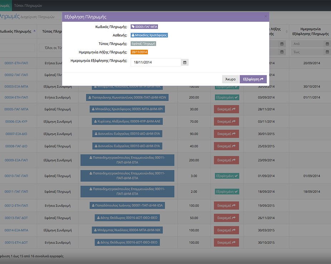The height and width of the screenshot is (264, 331).
Task: Click the payment settlement date input field
Action: point(156,62)
